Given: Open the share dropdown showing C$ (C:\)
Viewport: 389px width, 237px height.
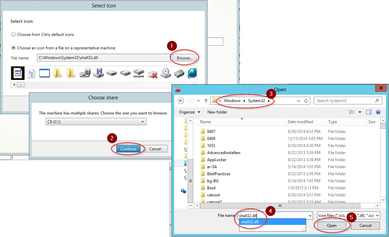Looking at the screenshot, I should (96, 122).
